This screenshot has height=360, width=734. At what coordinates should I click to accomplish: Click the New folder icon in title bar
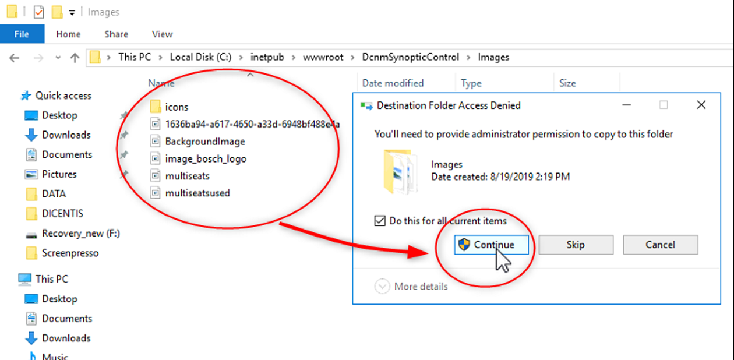57,12
